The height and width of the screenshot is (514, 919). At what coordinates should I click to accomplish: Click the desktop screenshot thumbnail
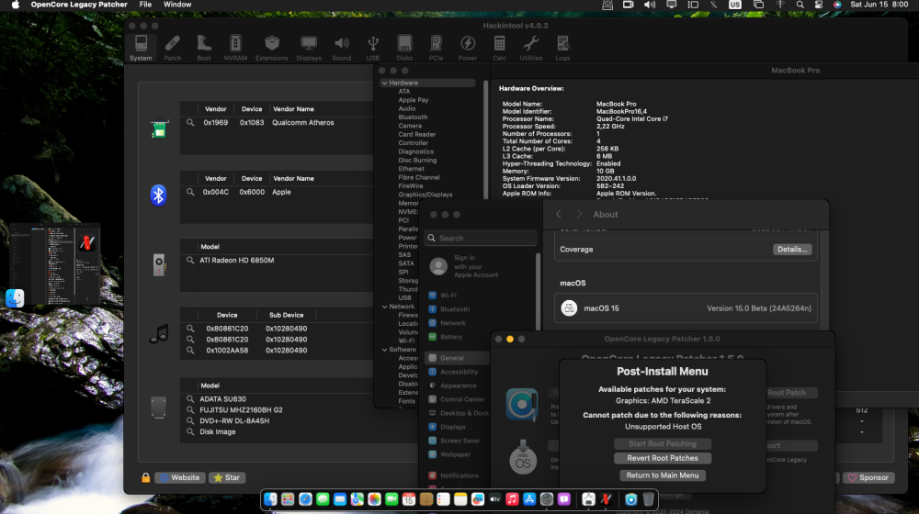[54, 263]
